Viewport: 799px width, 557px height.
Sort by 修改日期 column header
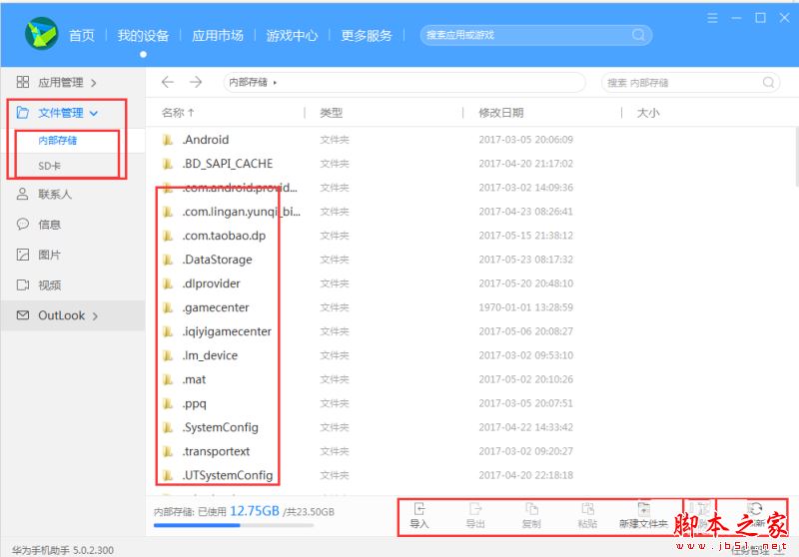501,113
